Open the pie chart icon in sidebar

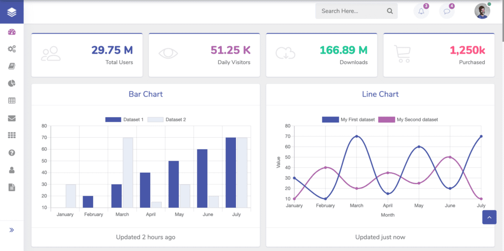(x=12, y=84)
